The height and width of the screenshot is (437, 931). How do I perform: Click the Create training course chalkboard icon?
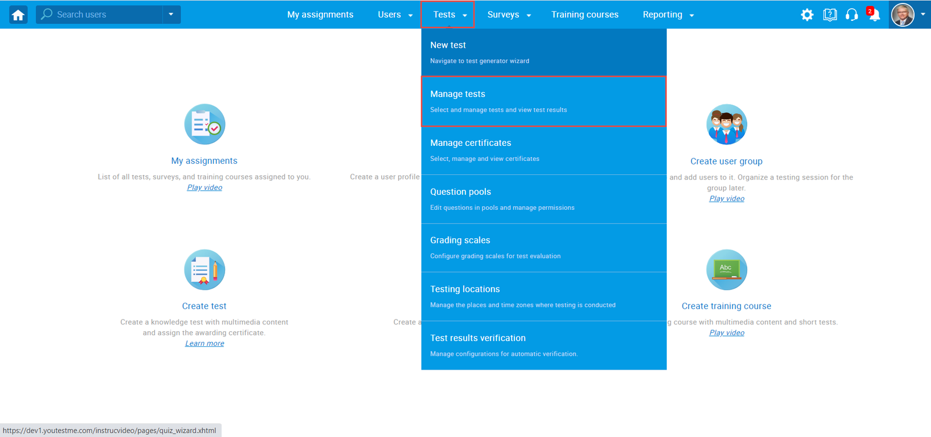coord(726,270)
